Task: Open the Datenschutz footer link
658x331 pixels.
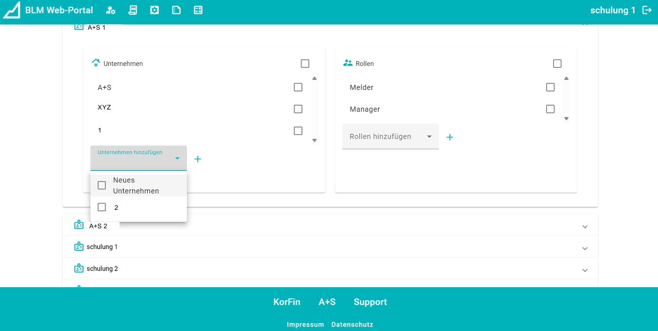Action: 352,324
